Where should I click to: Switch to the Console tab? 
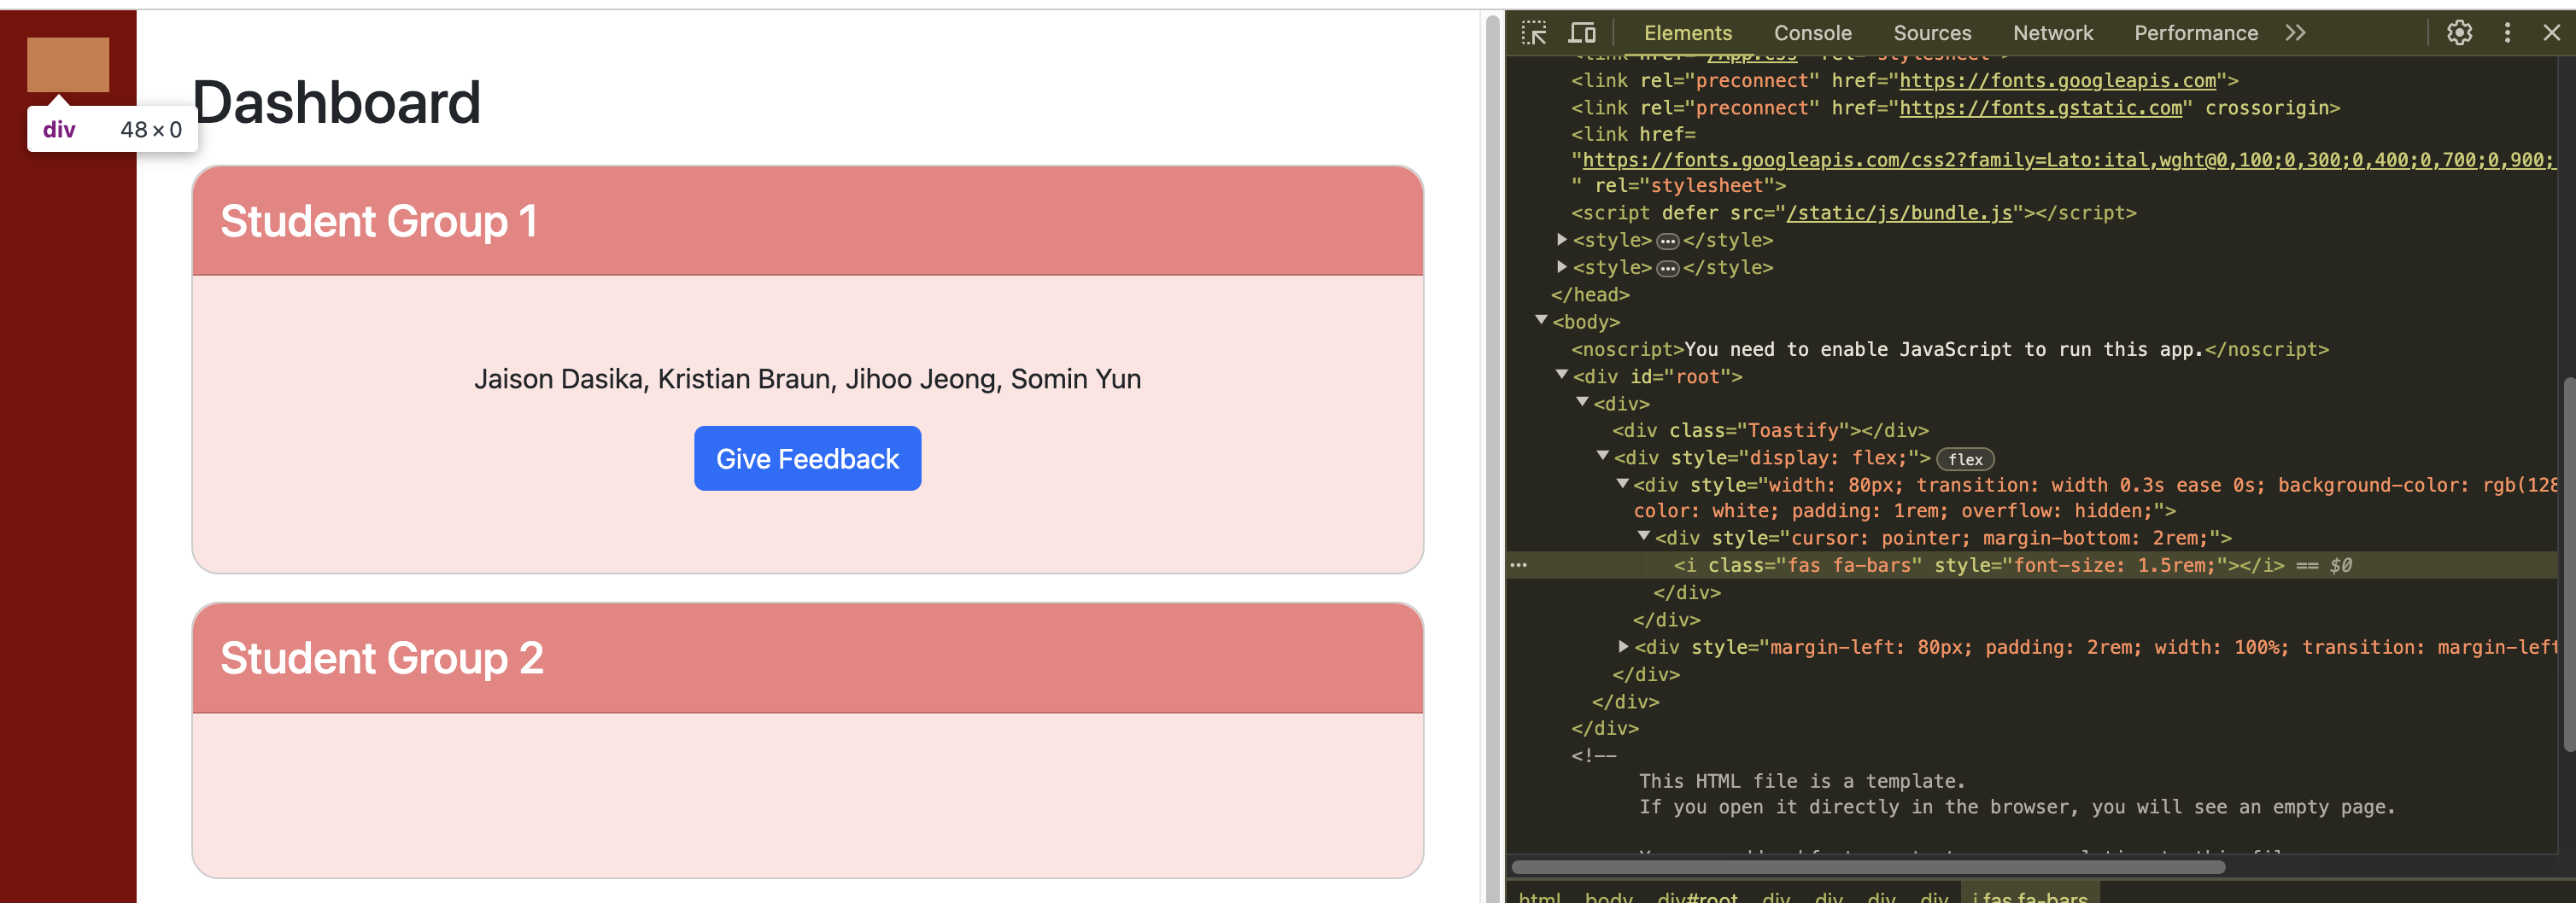[1812, 33]
